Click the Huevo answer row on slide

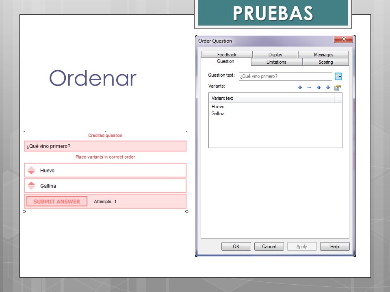[105, 170]
